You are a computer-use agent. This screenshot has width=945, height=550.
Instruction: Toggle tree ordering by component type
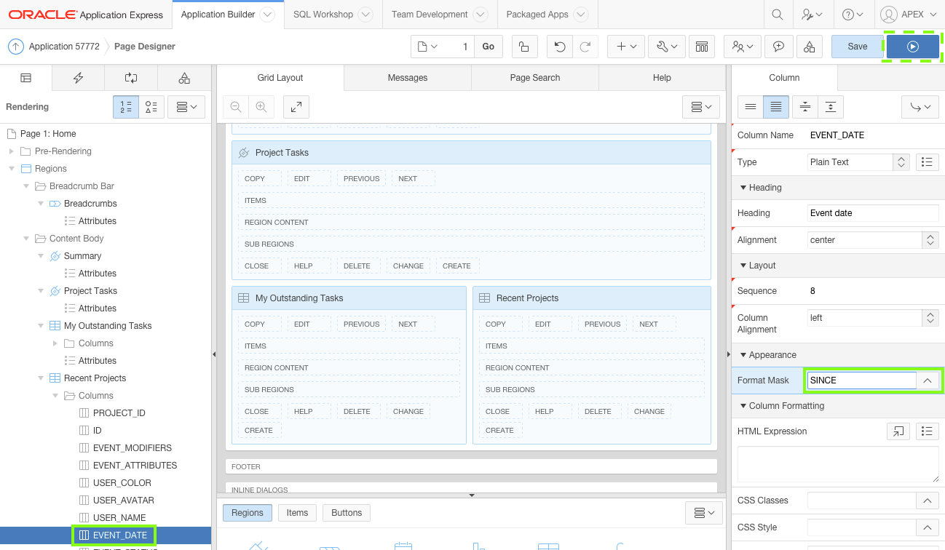[x=151, y=106]
